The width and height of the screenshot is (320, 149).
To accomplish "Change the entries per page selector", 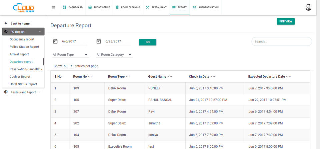I will pos(68,66).
